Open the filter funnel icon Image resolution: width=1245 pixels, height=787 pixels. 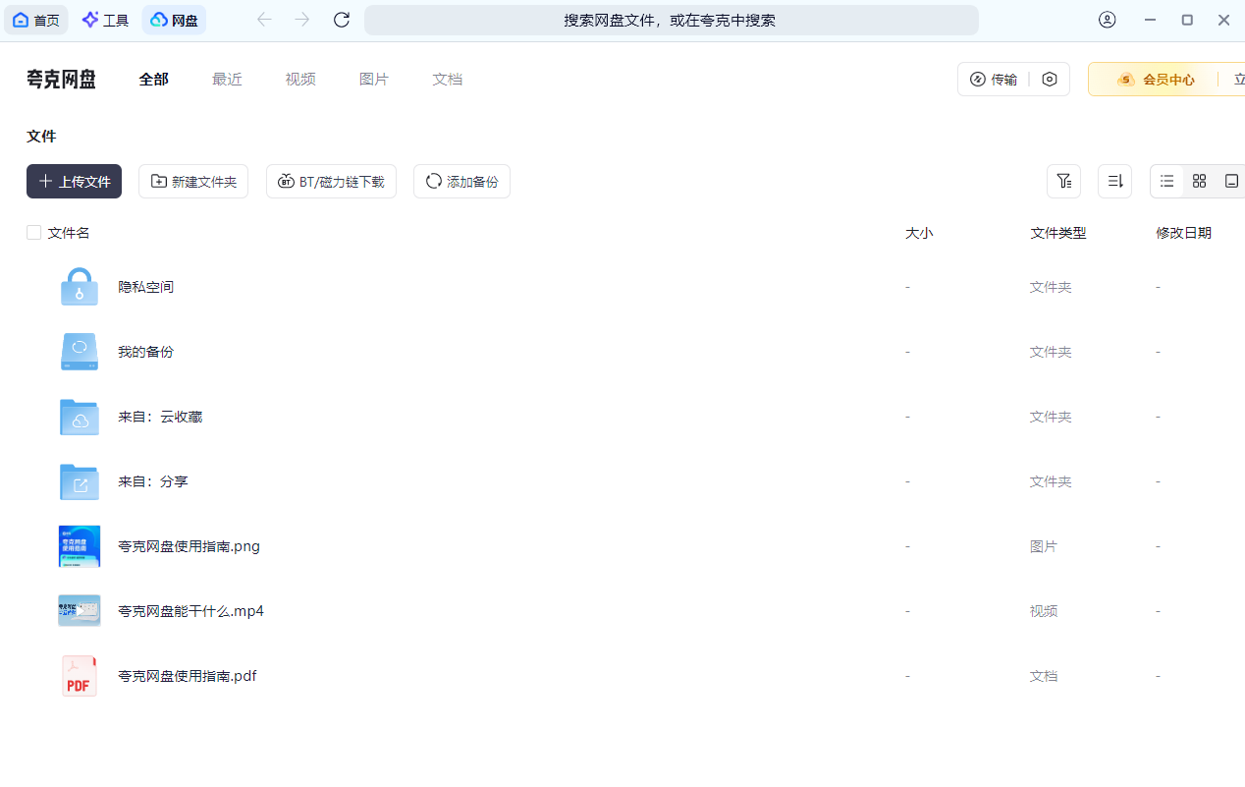[1063, 182]
